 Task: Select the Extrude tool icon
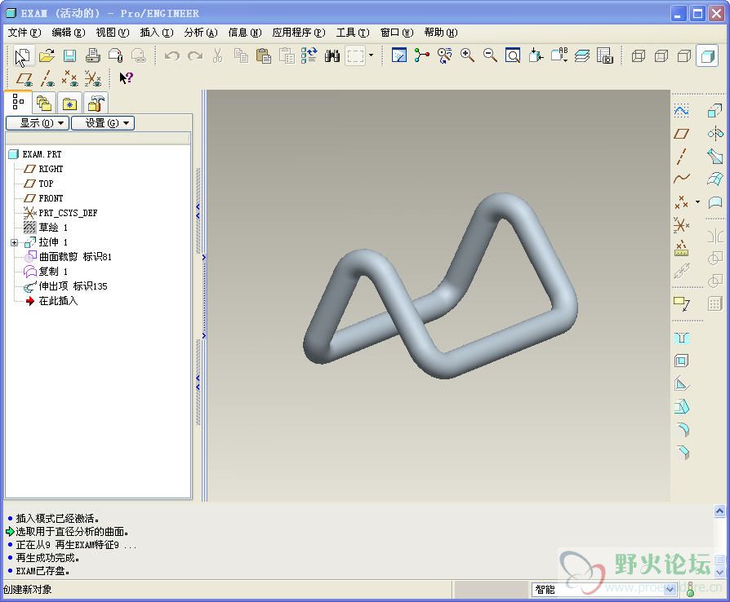coord(714,111)
